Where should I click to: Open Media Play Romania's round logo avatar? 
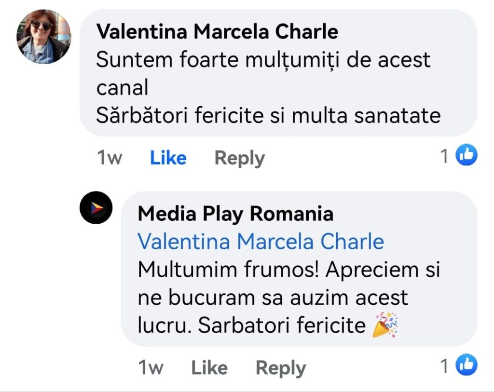(96, 208)
